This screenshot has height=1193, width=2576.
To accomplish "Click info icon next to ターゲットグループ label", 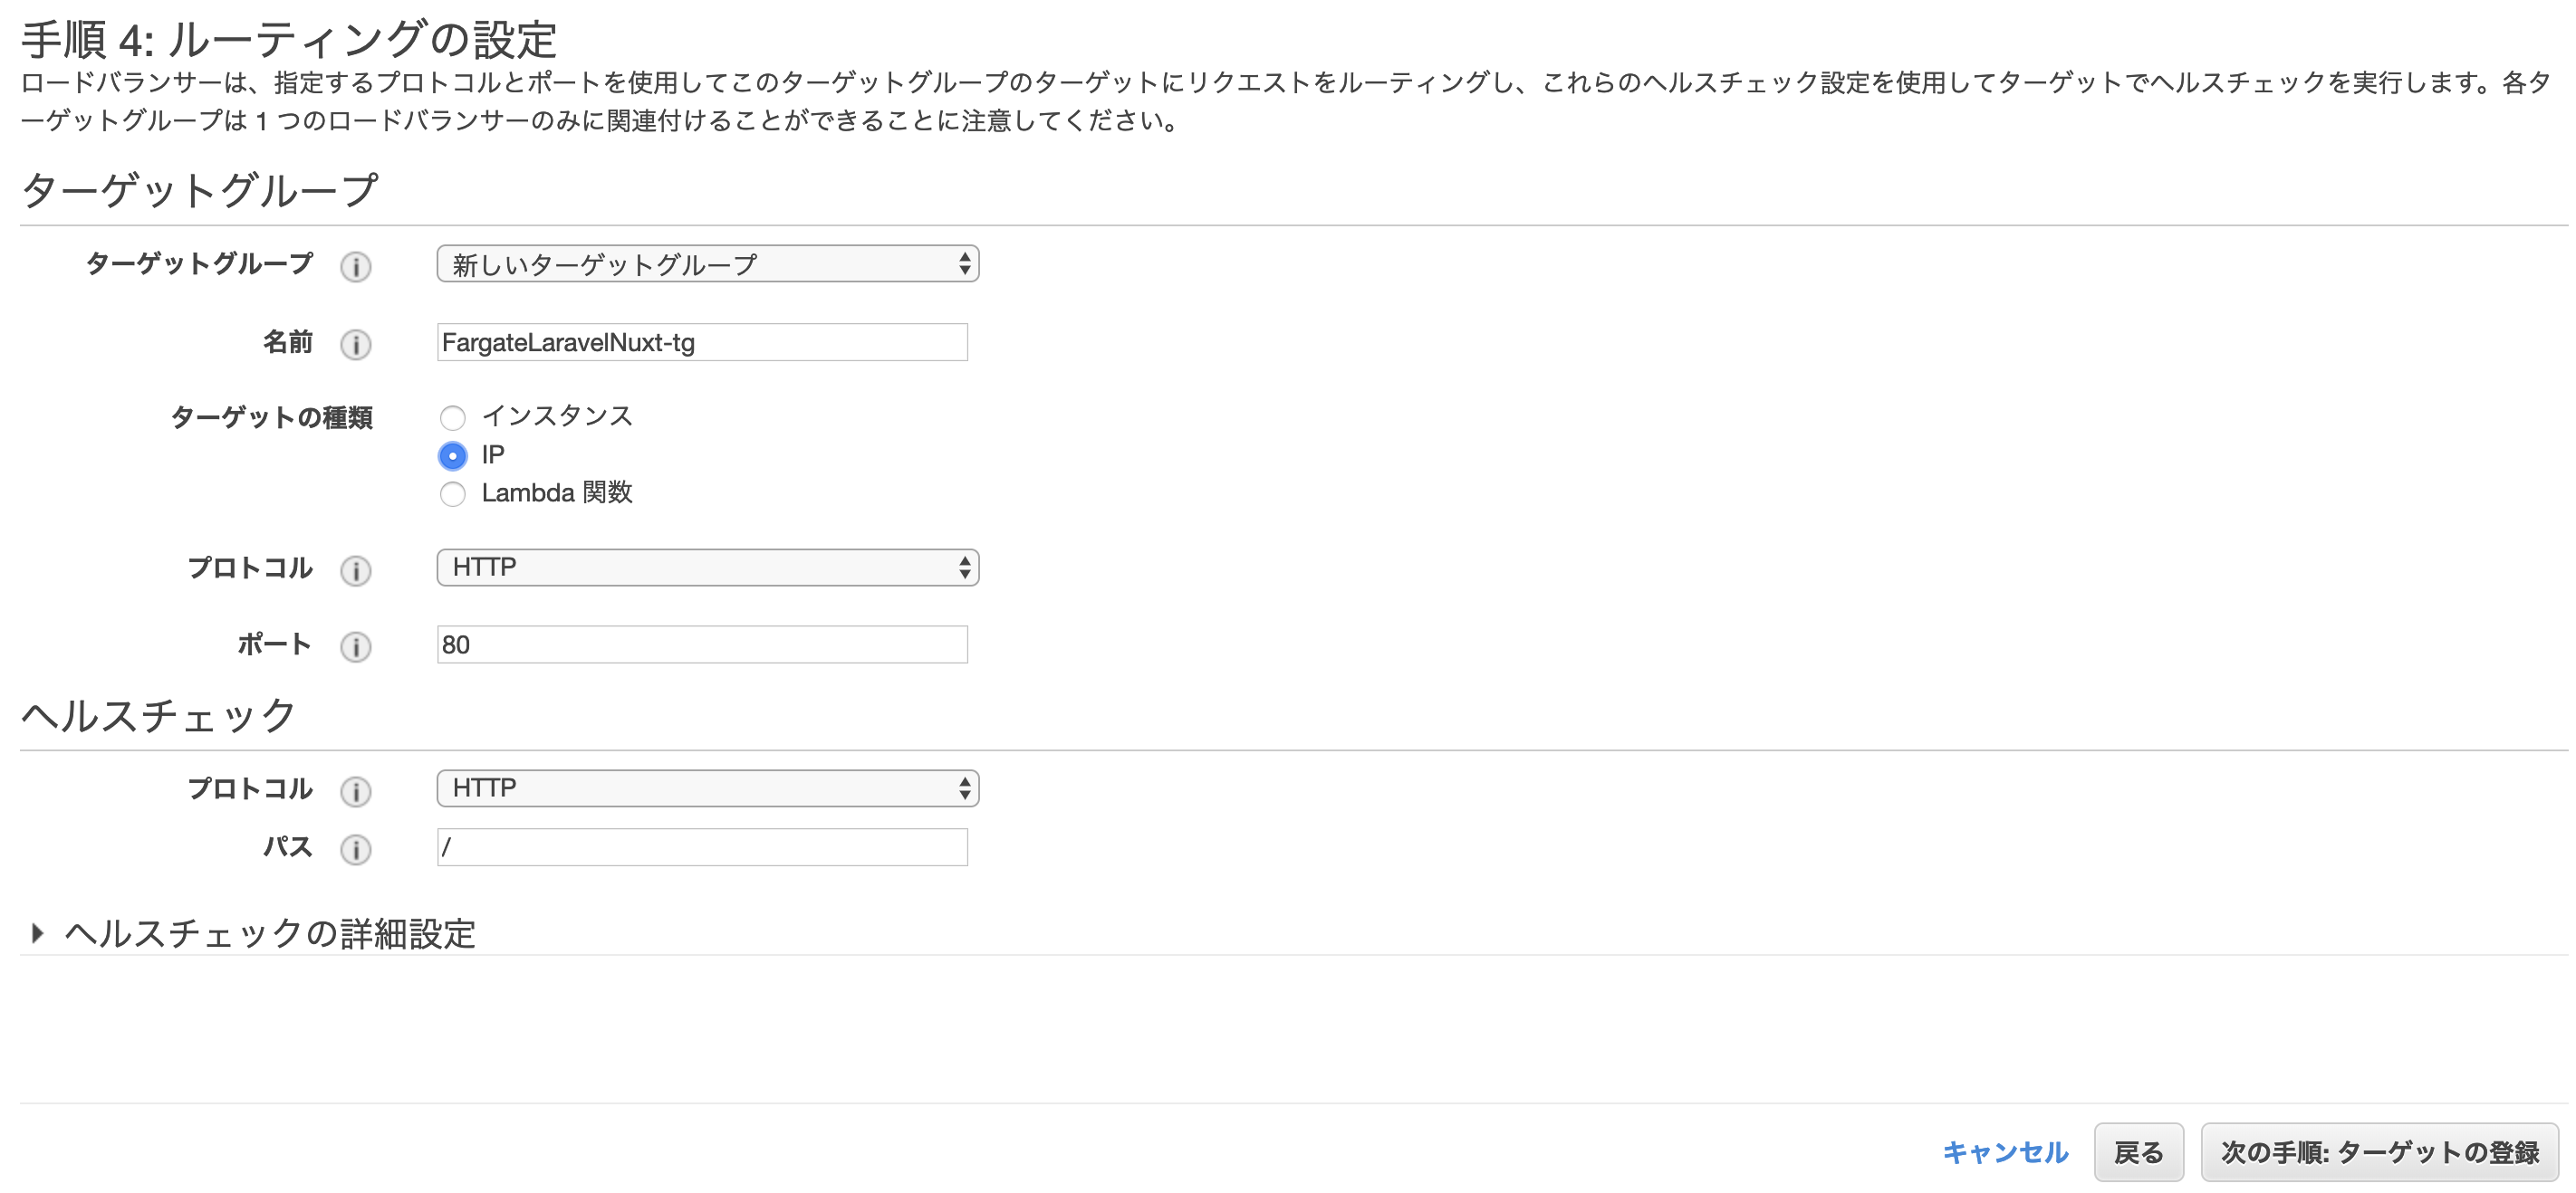I will coord(355,267).
